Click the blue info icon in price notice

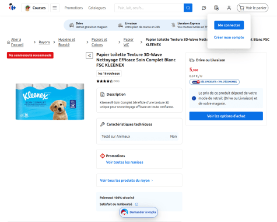(x=194, y=98)
